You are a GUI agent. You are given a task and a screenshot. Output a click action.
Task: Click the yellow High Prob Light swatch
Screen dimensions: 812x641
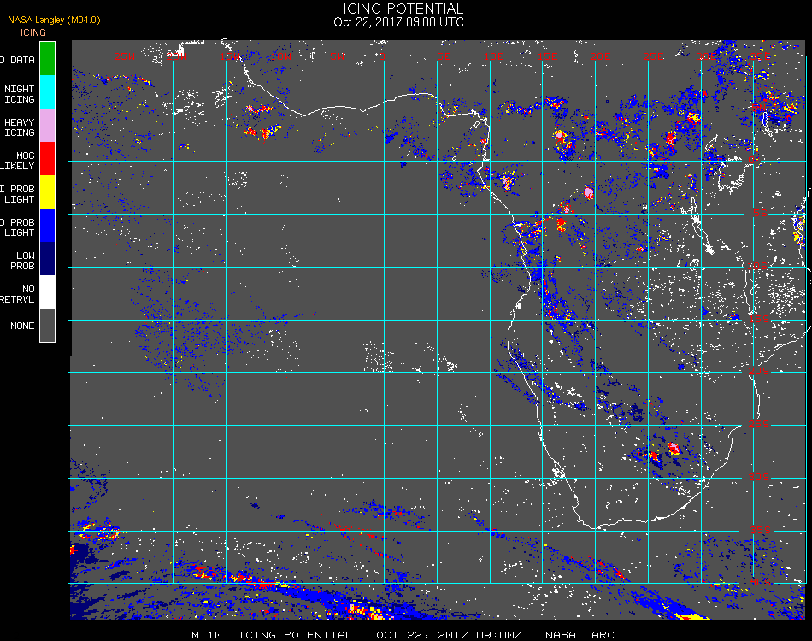(47, 192)
